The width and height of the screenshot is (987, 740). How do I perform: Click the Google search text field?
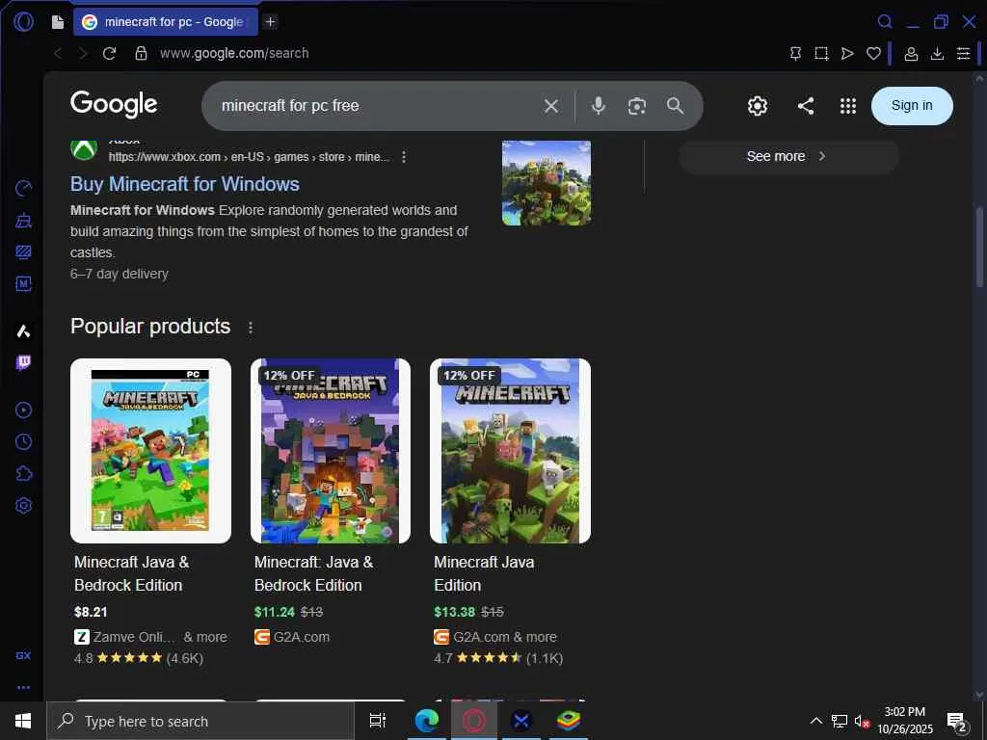coord(378,106)
